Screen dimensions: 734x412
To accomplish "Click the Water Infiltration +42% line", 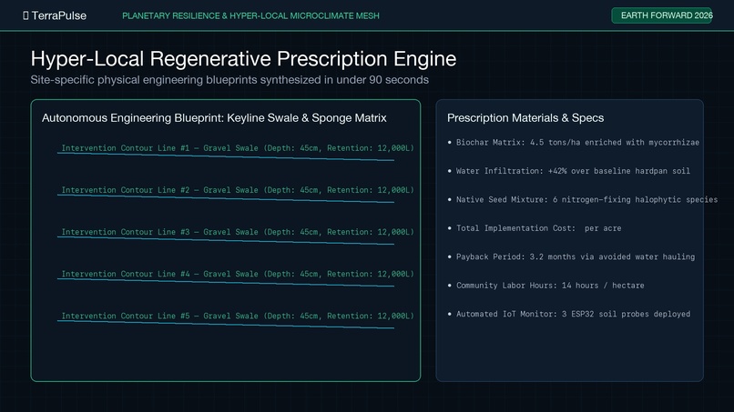I will point(569,171).
